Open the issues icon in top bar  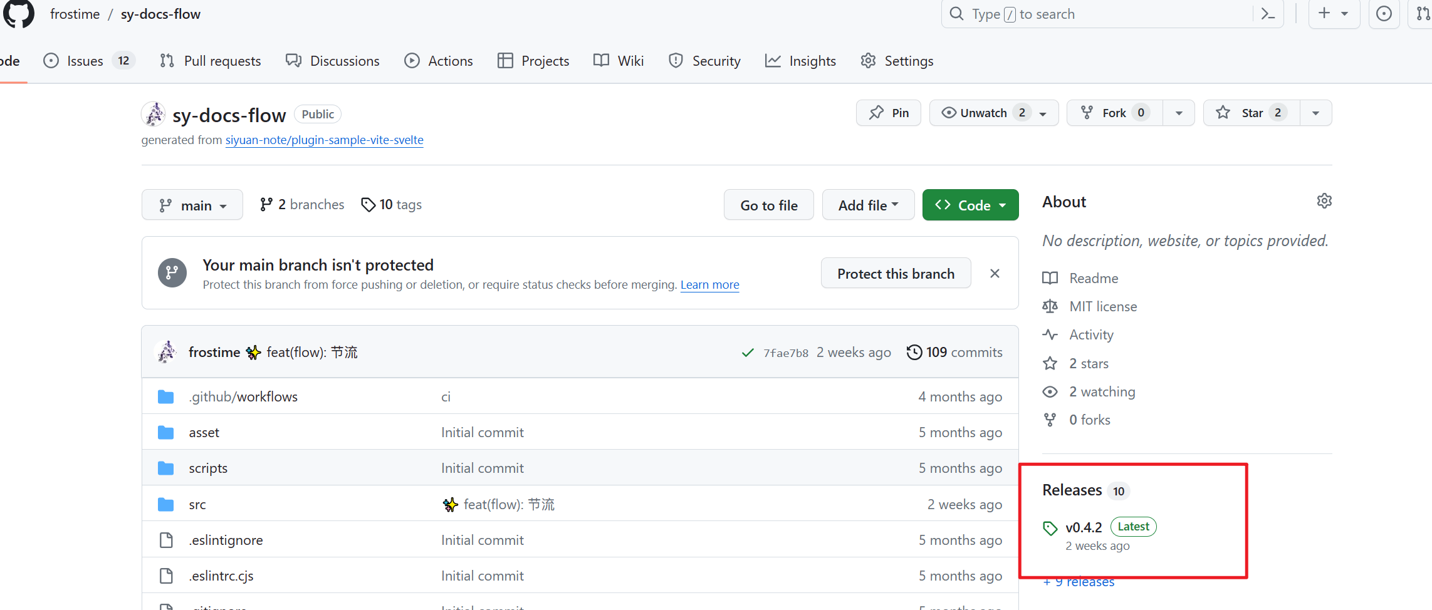pyautogui.click(x=1384, y=14)
